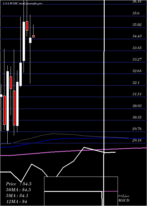Select the 29.76 price axis label

pos(137,129)
